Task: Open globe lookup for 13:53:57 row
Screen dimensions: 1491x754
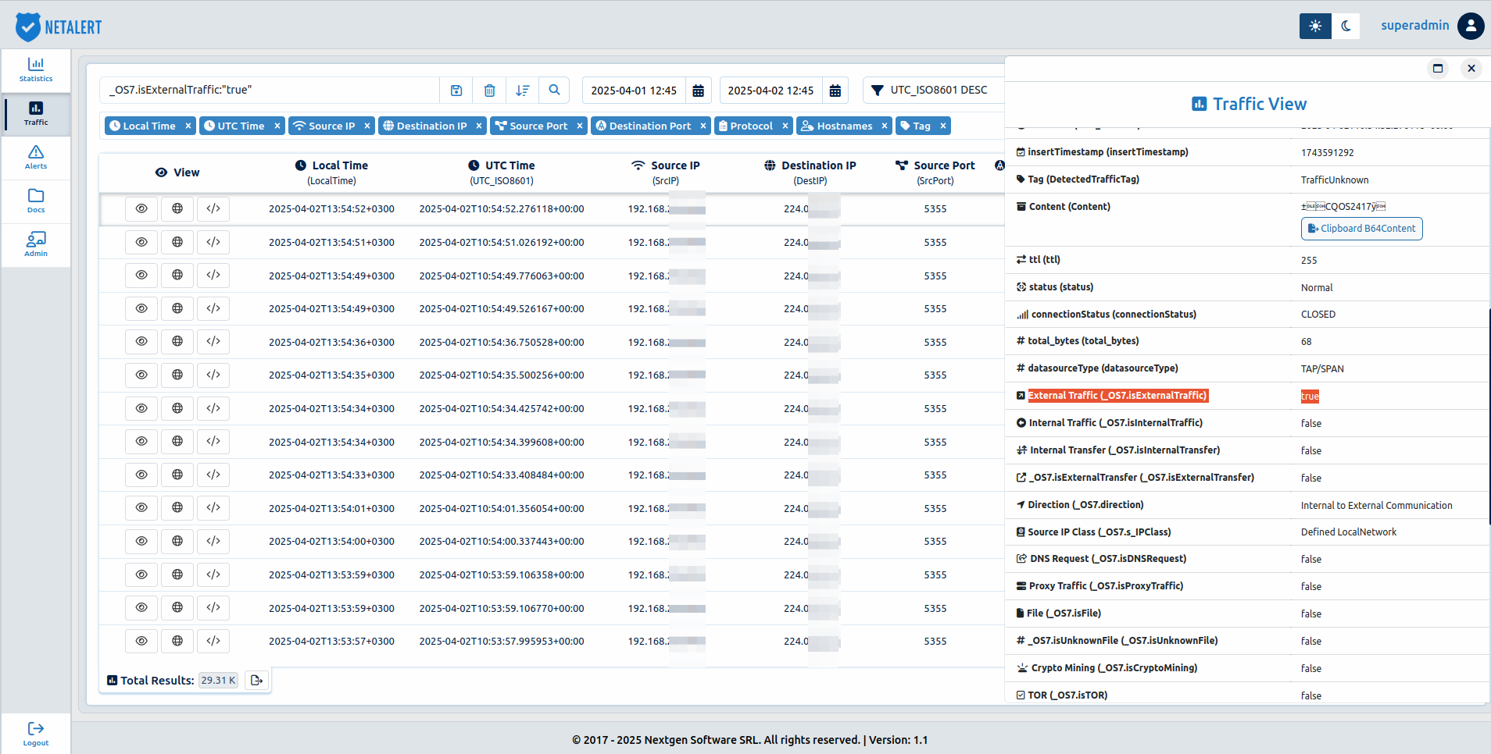Action: click(177, 641)
